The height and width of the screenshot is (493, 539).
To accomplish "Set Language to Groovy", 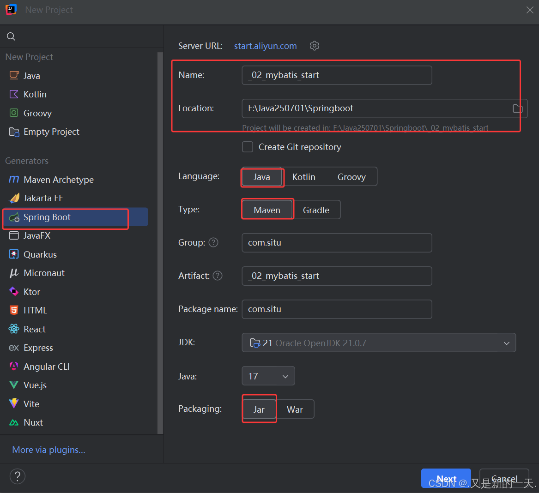I will pos(351,177).
